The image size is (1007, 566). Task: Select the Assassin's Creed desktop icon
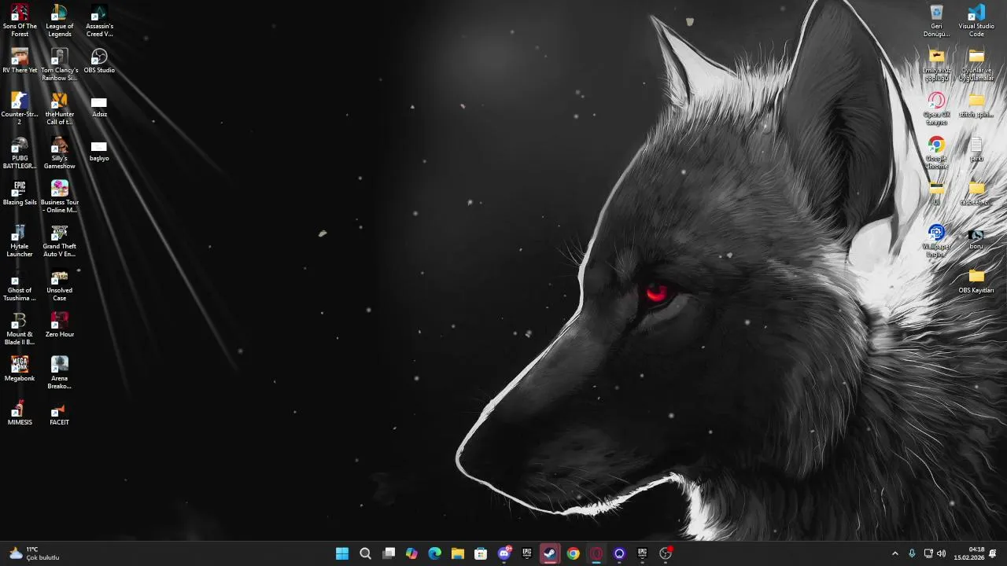[x=99, y=20]
